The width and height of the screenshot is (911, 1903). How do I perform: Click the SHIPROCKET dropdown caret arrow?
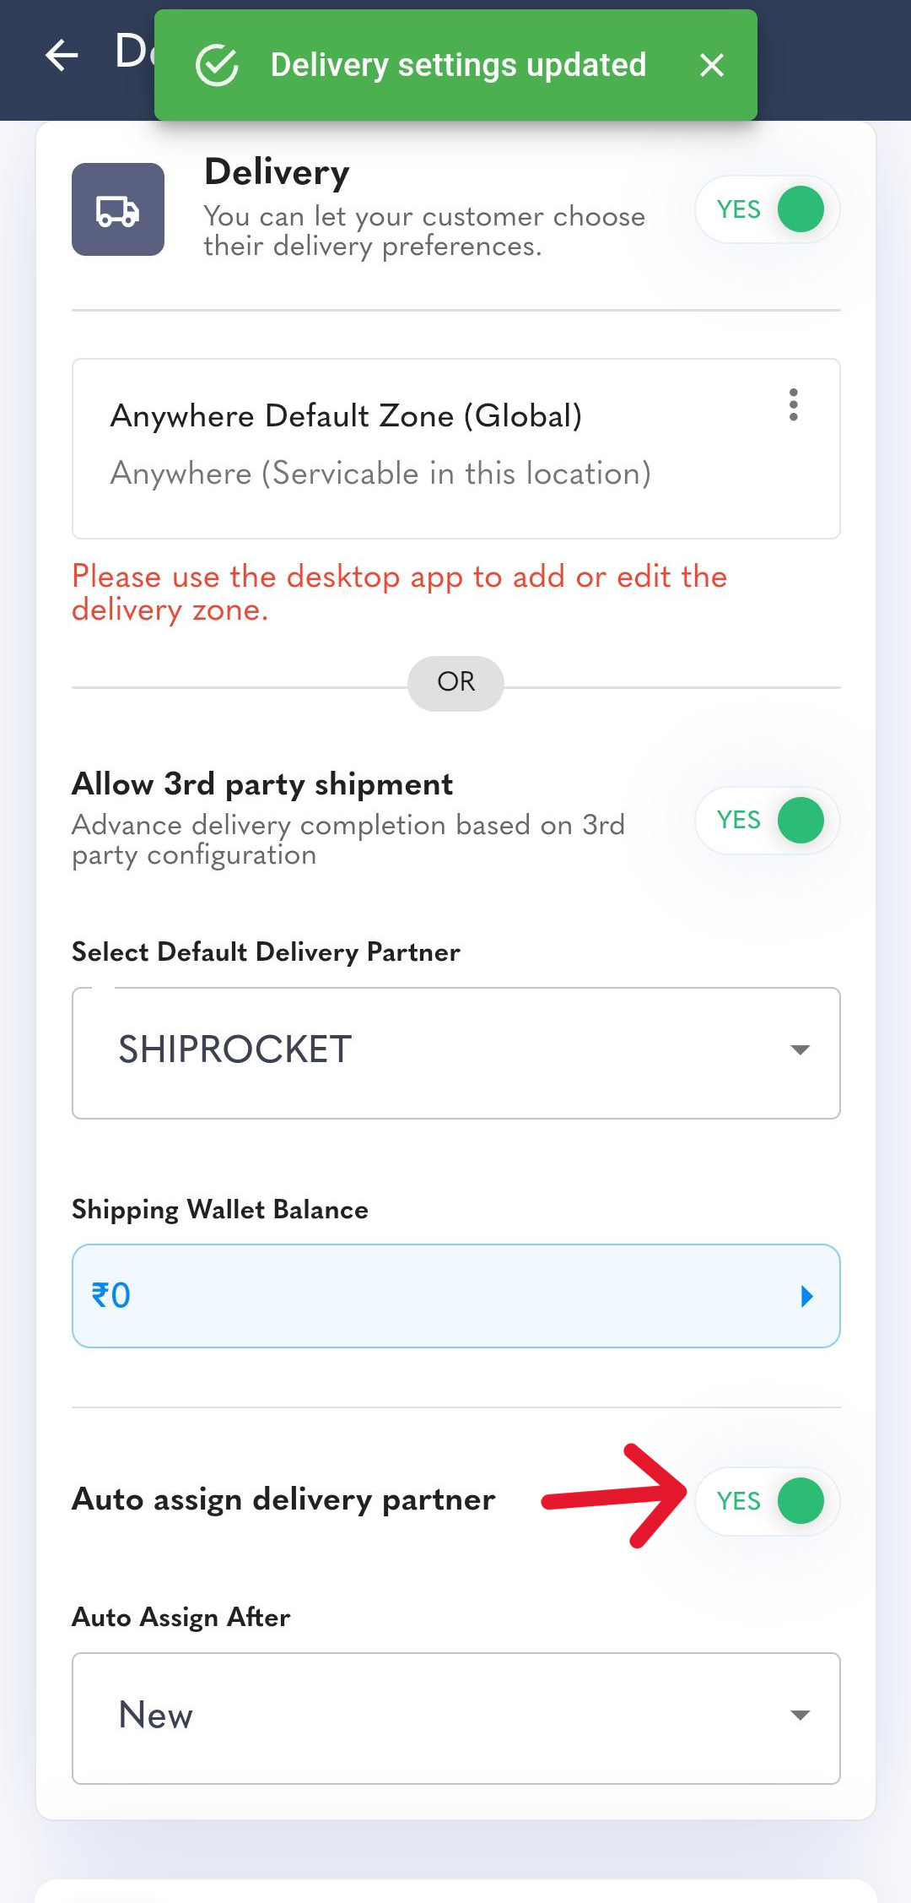[x=800, y=1049]
